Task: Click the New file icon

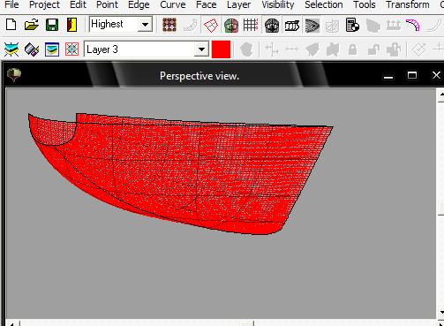Action: click(x=11, y=25)
